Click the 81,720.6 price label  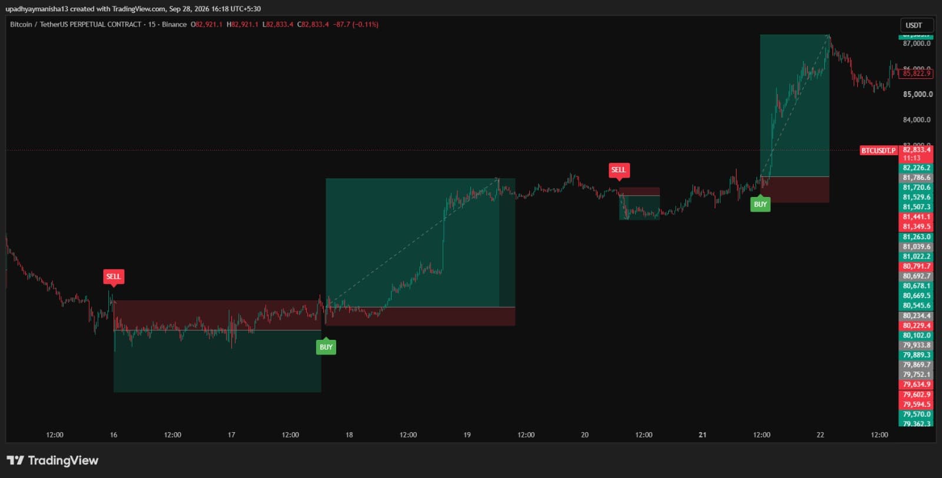pyautogui.click(x=917, y=188)
